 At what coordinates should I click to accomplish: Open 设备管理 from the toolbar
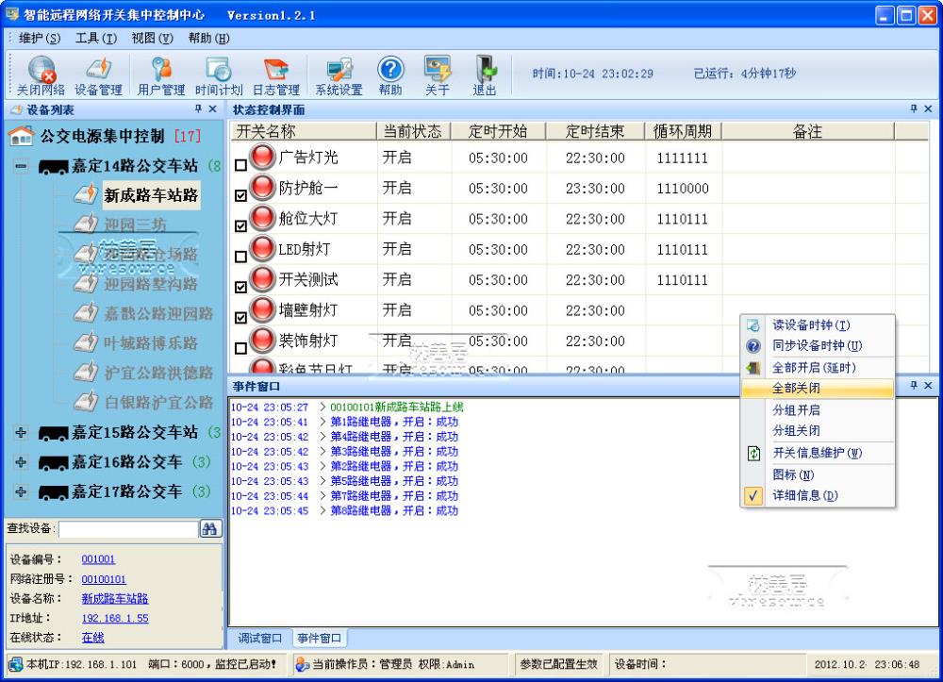pyautogui.click(x=98, y=73)
